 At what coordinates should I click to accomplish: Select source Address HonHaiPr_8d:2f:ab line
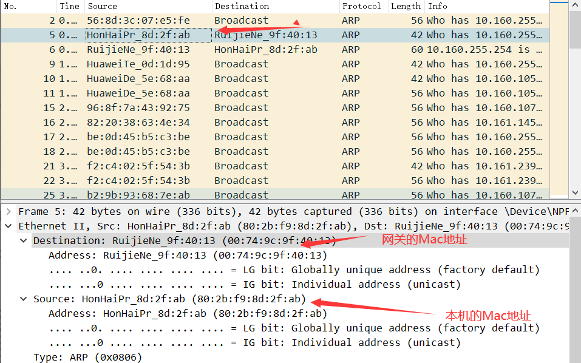[188, 314]
